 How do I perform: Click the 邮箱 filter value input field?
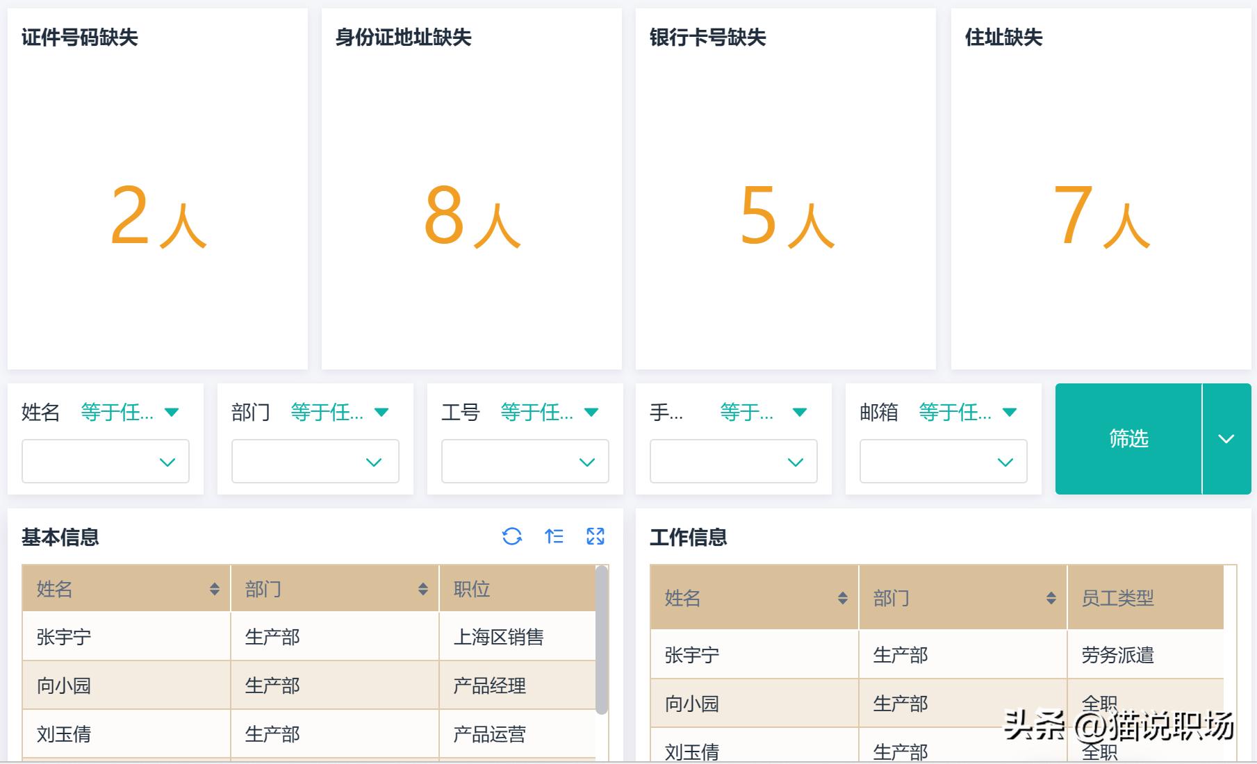pyautogui.click(x=942, y=460)
